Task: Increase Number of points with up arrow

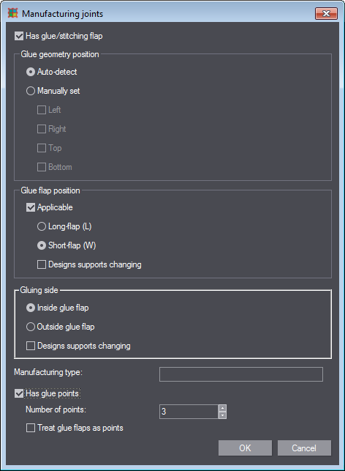Action: (x=222, y=408)
